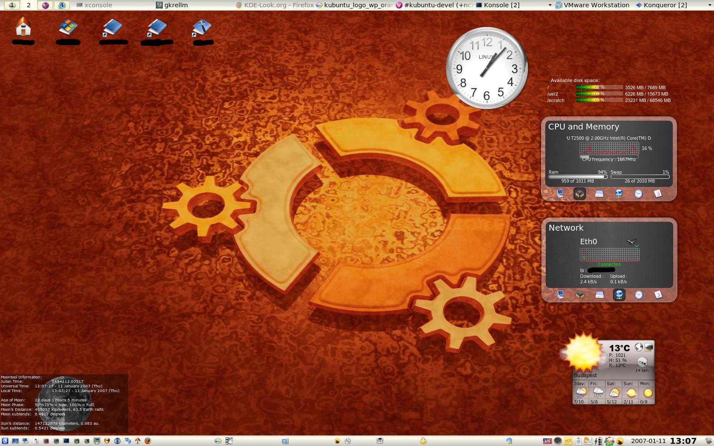This screenshot has height=446, width=714.
Task: Open #kubuntu-devel chat taskbar entry
Action: (x=433, y=5)
